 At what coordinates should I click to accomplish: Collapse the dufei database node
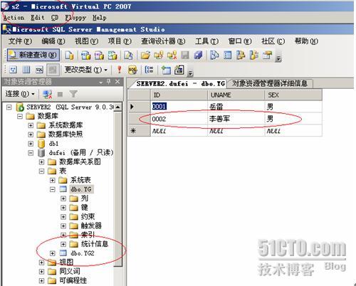pyautogui.click(x=31, y=153)
